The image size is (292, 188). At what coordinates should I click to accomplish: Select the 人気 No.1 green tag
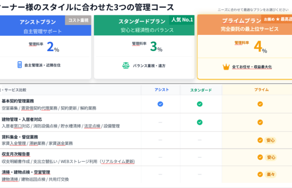pyautogui.click(x=182, y=20)
